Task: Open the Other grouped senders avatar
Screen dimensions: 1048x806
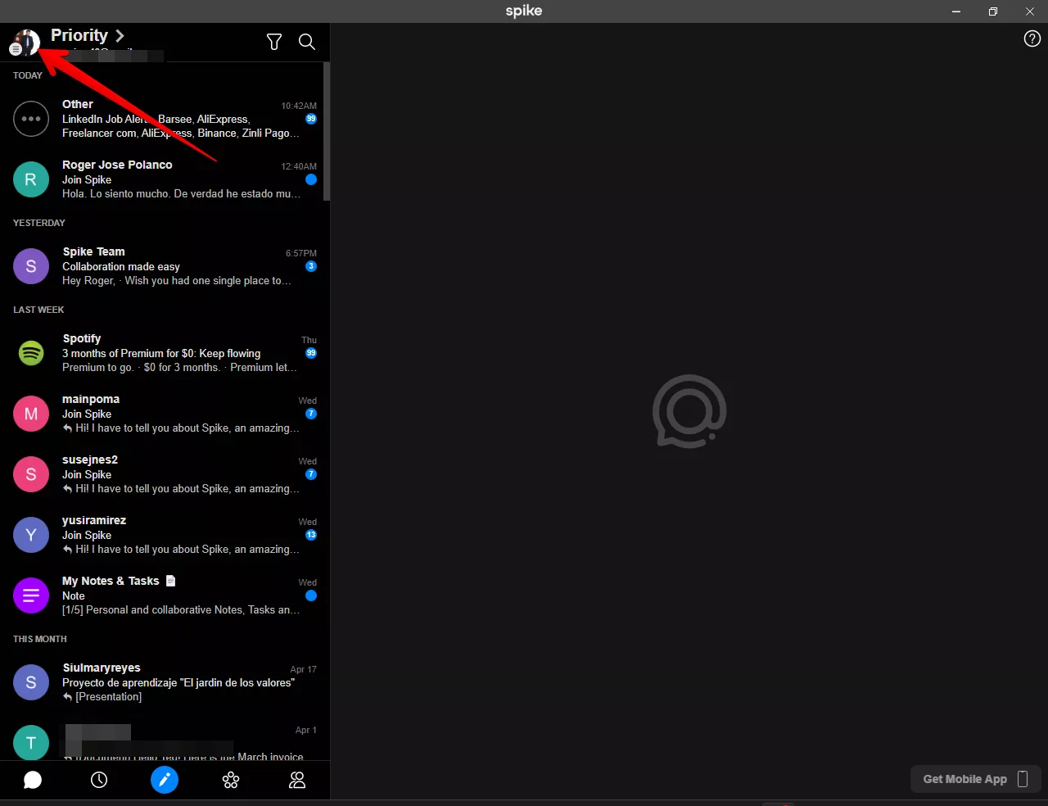Action: tap(31, 119)
